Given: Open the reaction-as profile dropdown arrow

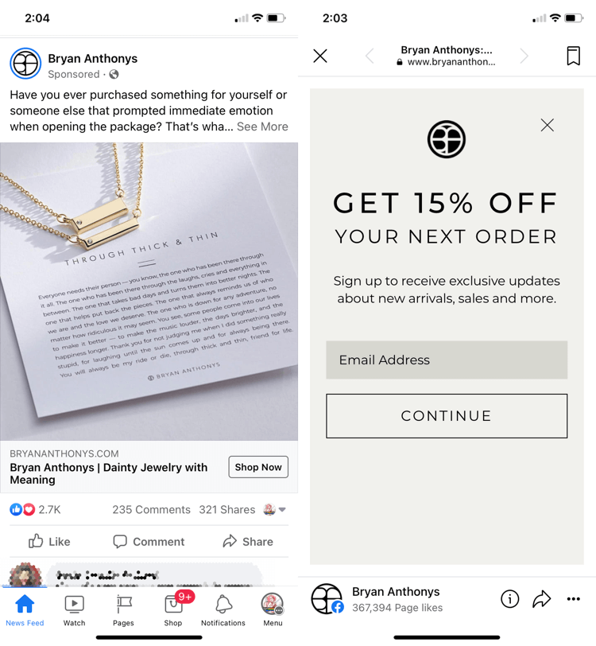Looking at the screenshot, I should pos(282,510).
